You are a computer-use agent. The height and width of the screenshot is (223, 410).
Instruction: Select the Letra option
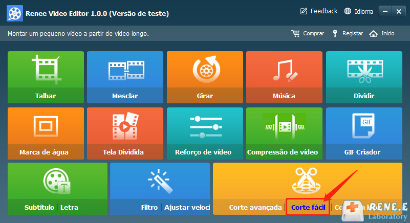click(69, 207)
